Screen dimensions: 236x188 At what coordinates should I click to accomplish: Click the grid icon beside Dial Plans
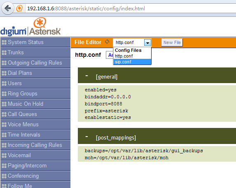[x=4, y=73]
